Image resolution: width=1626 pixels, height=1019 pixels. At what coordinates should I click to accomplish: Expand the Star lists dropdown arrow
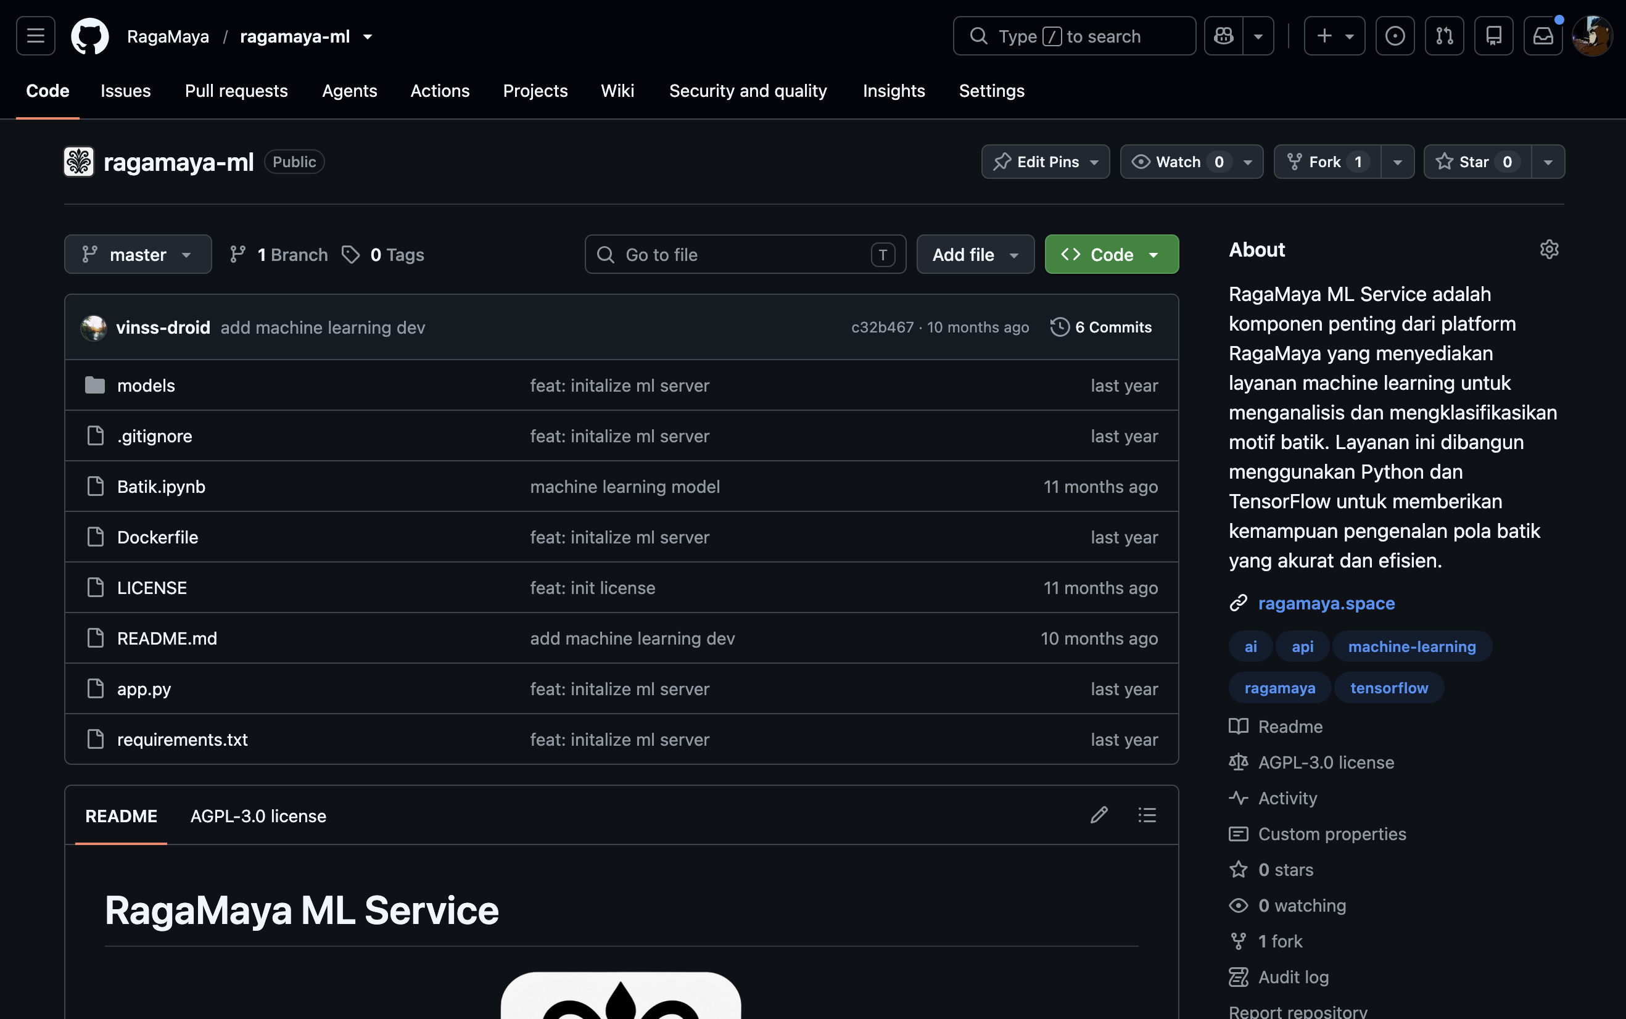1548,162
